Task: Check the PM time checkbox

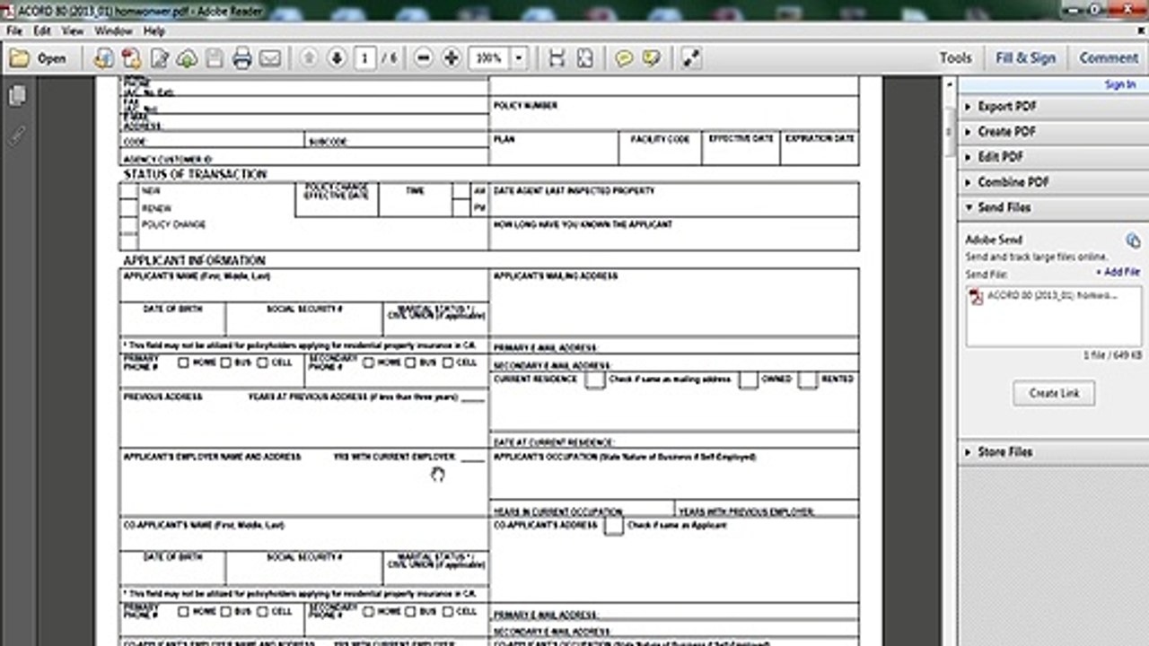Action: point(460,207)
